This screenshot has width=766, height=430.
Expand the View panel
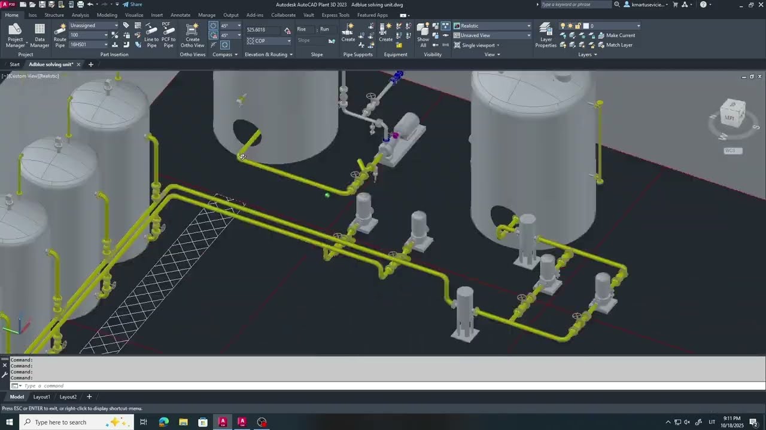(492, 54)
